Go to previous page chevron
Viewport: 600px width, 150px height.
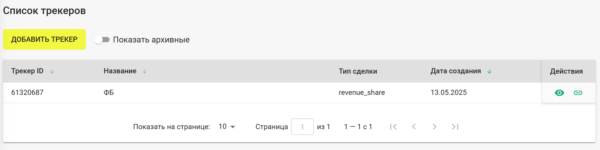414,127
